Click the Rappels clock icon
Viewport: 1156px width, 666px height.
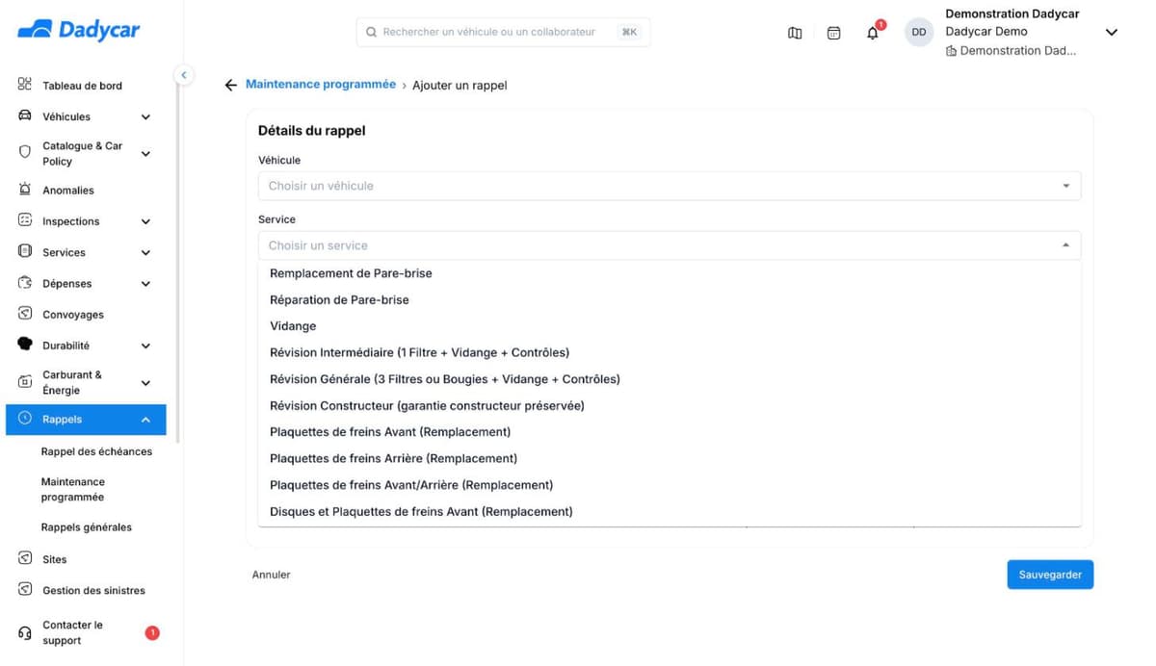tap(25, 419)
